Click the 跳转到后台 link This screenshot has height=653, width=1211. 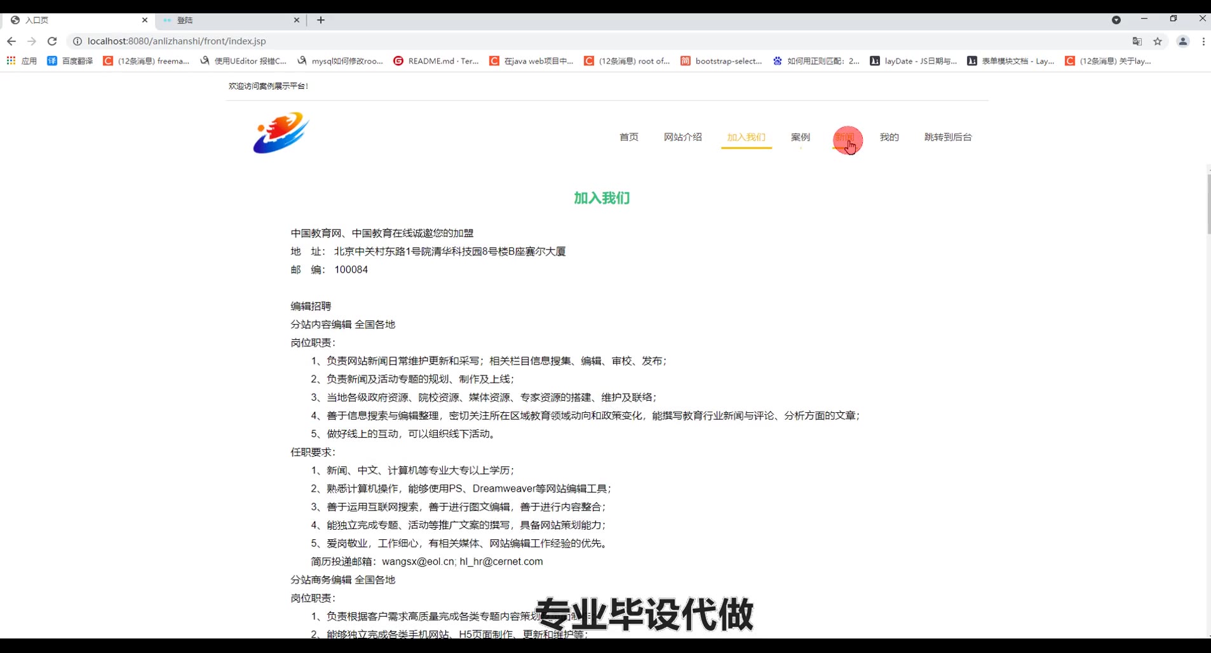point(948,137)
